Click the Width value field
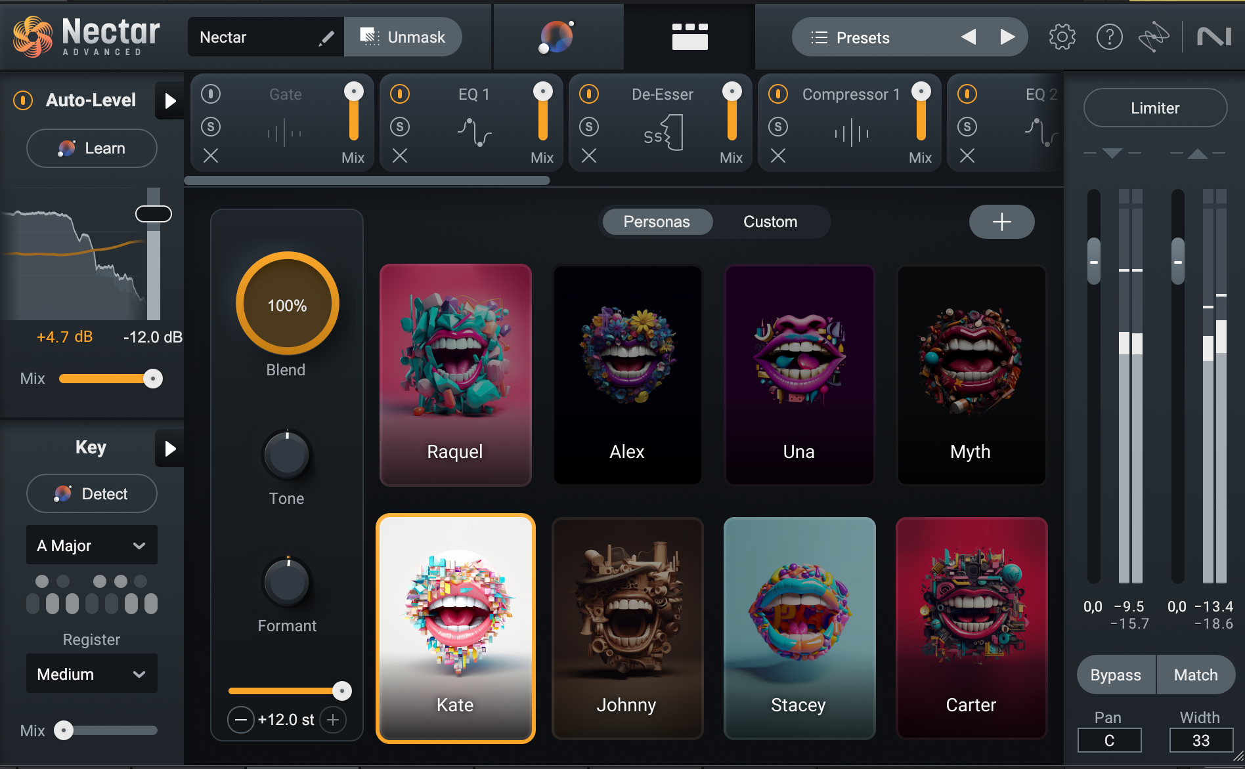This screenshot has width=1245, height=769. pyautogui.click(x=1201, y=740)
